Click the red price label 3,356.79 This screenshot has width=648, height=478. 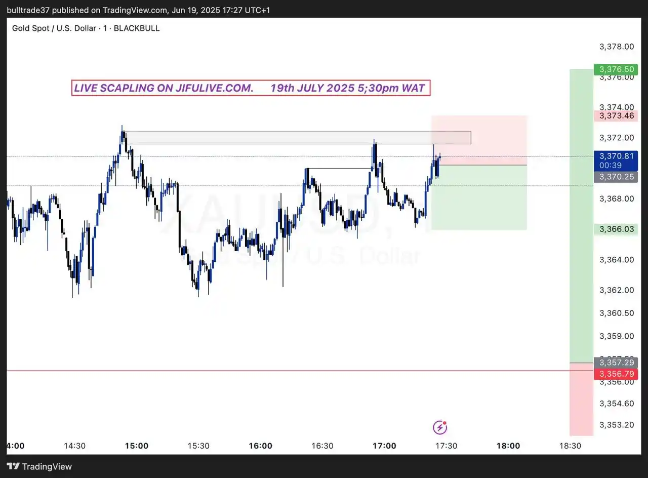616,374
